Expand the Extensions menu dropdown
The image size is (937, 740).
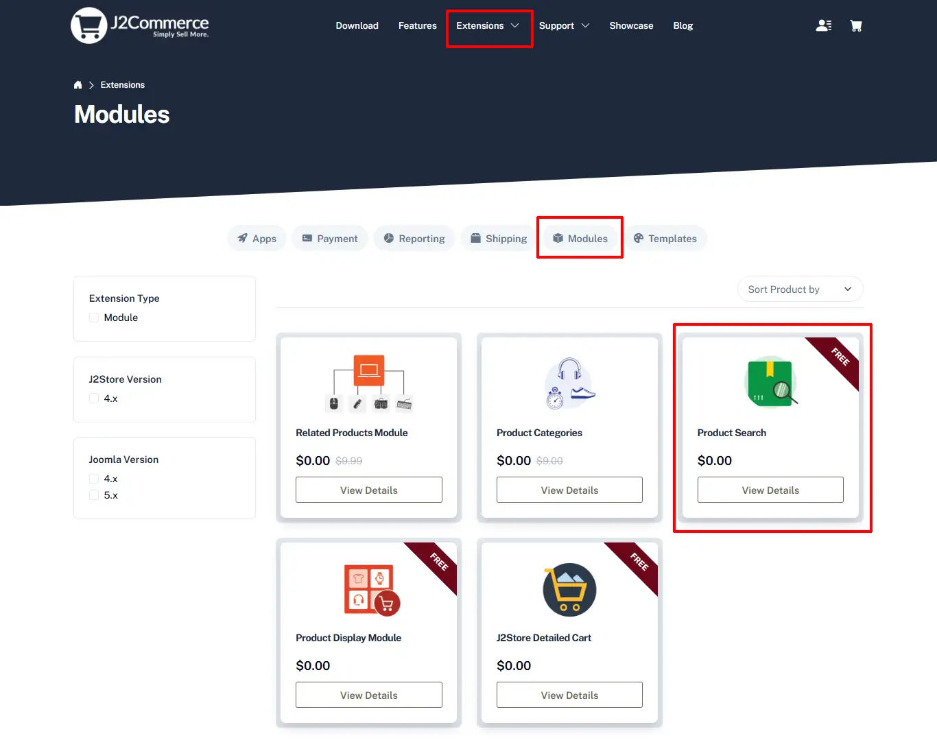click(x=488, y=26)
